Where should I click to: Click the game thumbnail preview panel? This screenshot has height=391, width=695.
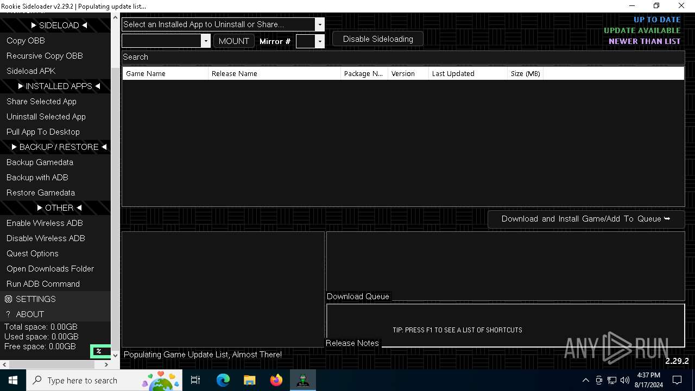coord(223,289)
